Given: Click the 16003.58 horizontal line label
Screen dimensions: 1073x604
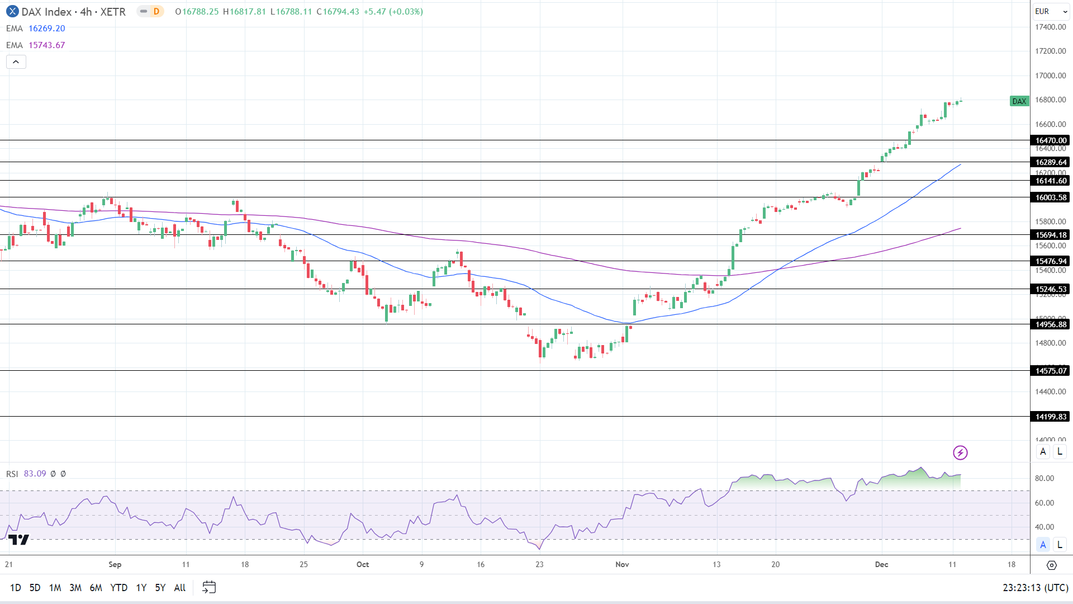Looking at the screenshot, I should [1051, 197].
